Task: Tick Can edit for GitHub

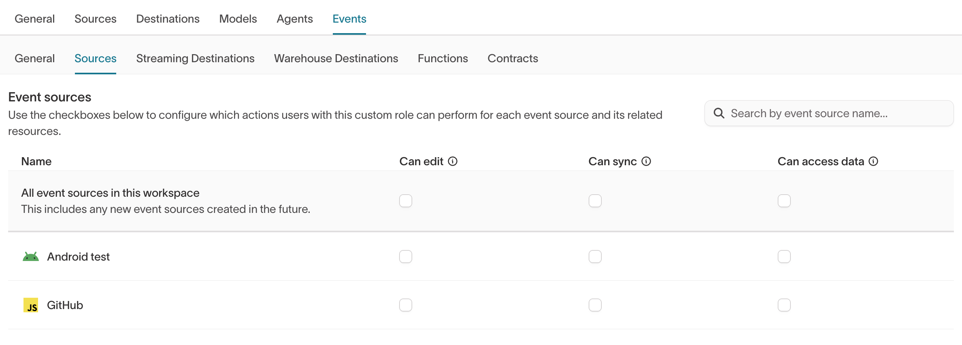Action: tap(406, 305)
